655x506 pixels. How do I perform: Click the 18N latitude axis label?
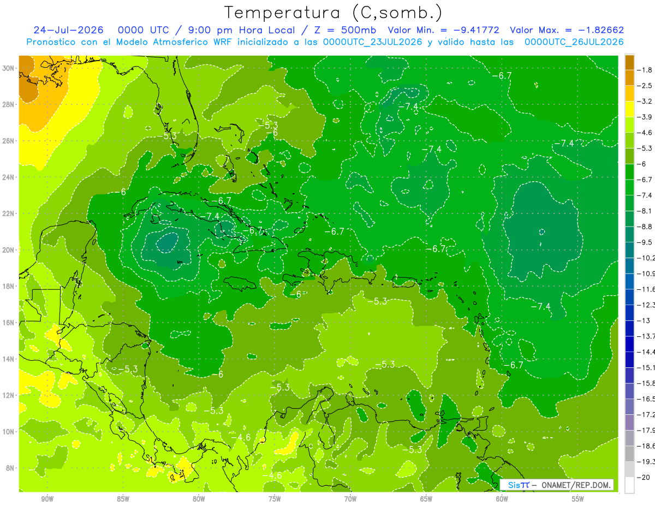pos(9,286)
